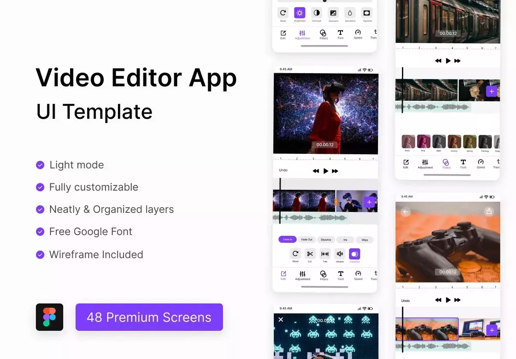The image size is (516, 359).
Task: Click the scissors Cut tool
Action: pos(310,254)
